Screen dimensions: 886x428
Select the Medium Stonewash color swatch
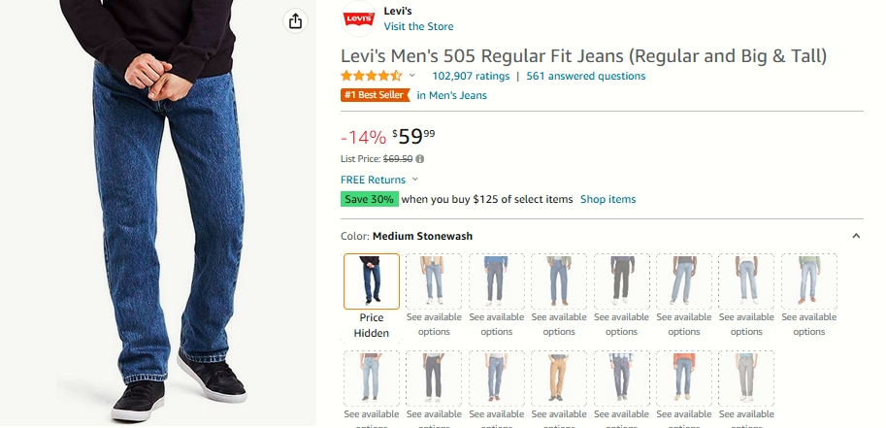point(372,281)
